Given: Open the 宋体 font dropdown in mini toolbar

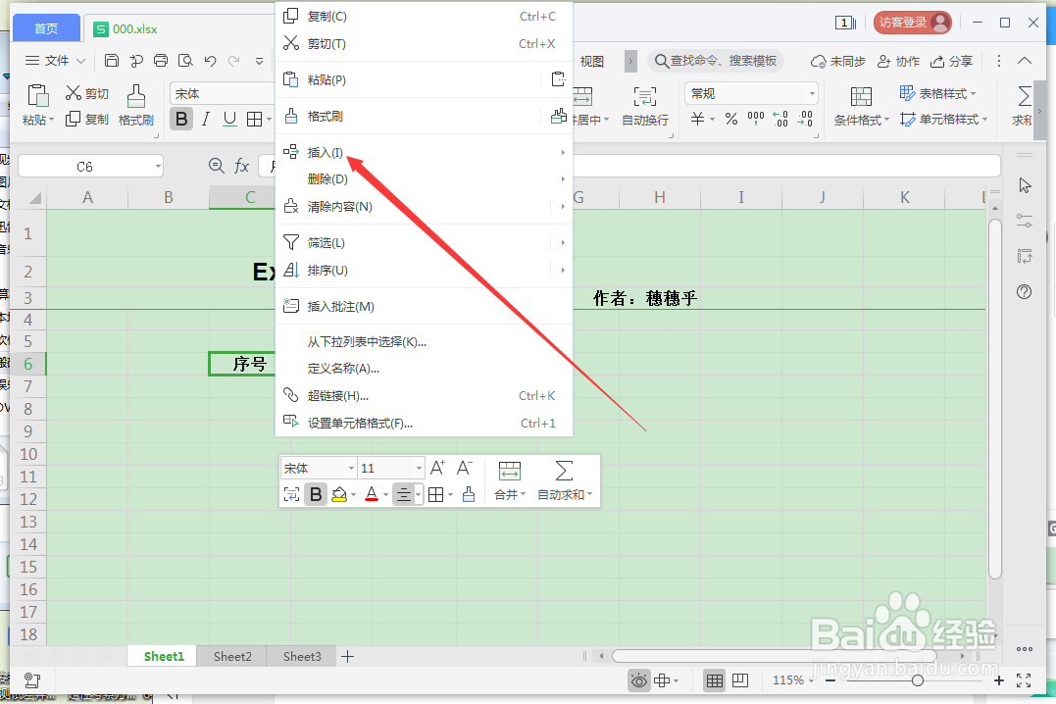Looking at the screenshot, I should pos(316,468).
